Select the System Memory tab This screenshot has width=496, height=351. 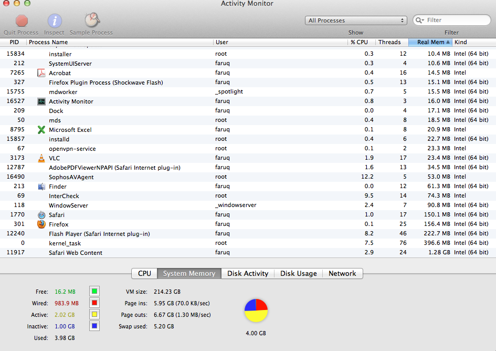click(x=189, y=273)
